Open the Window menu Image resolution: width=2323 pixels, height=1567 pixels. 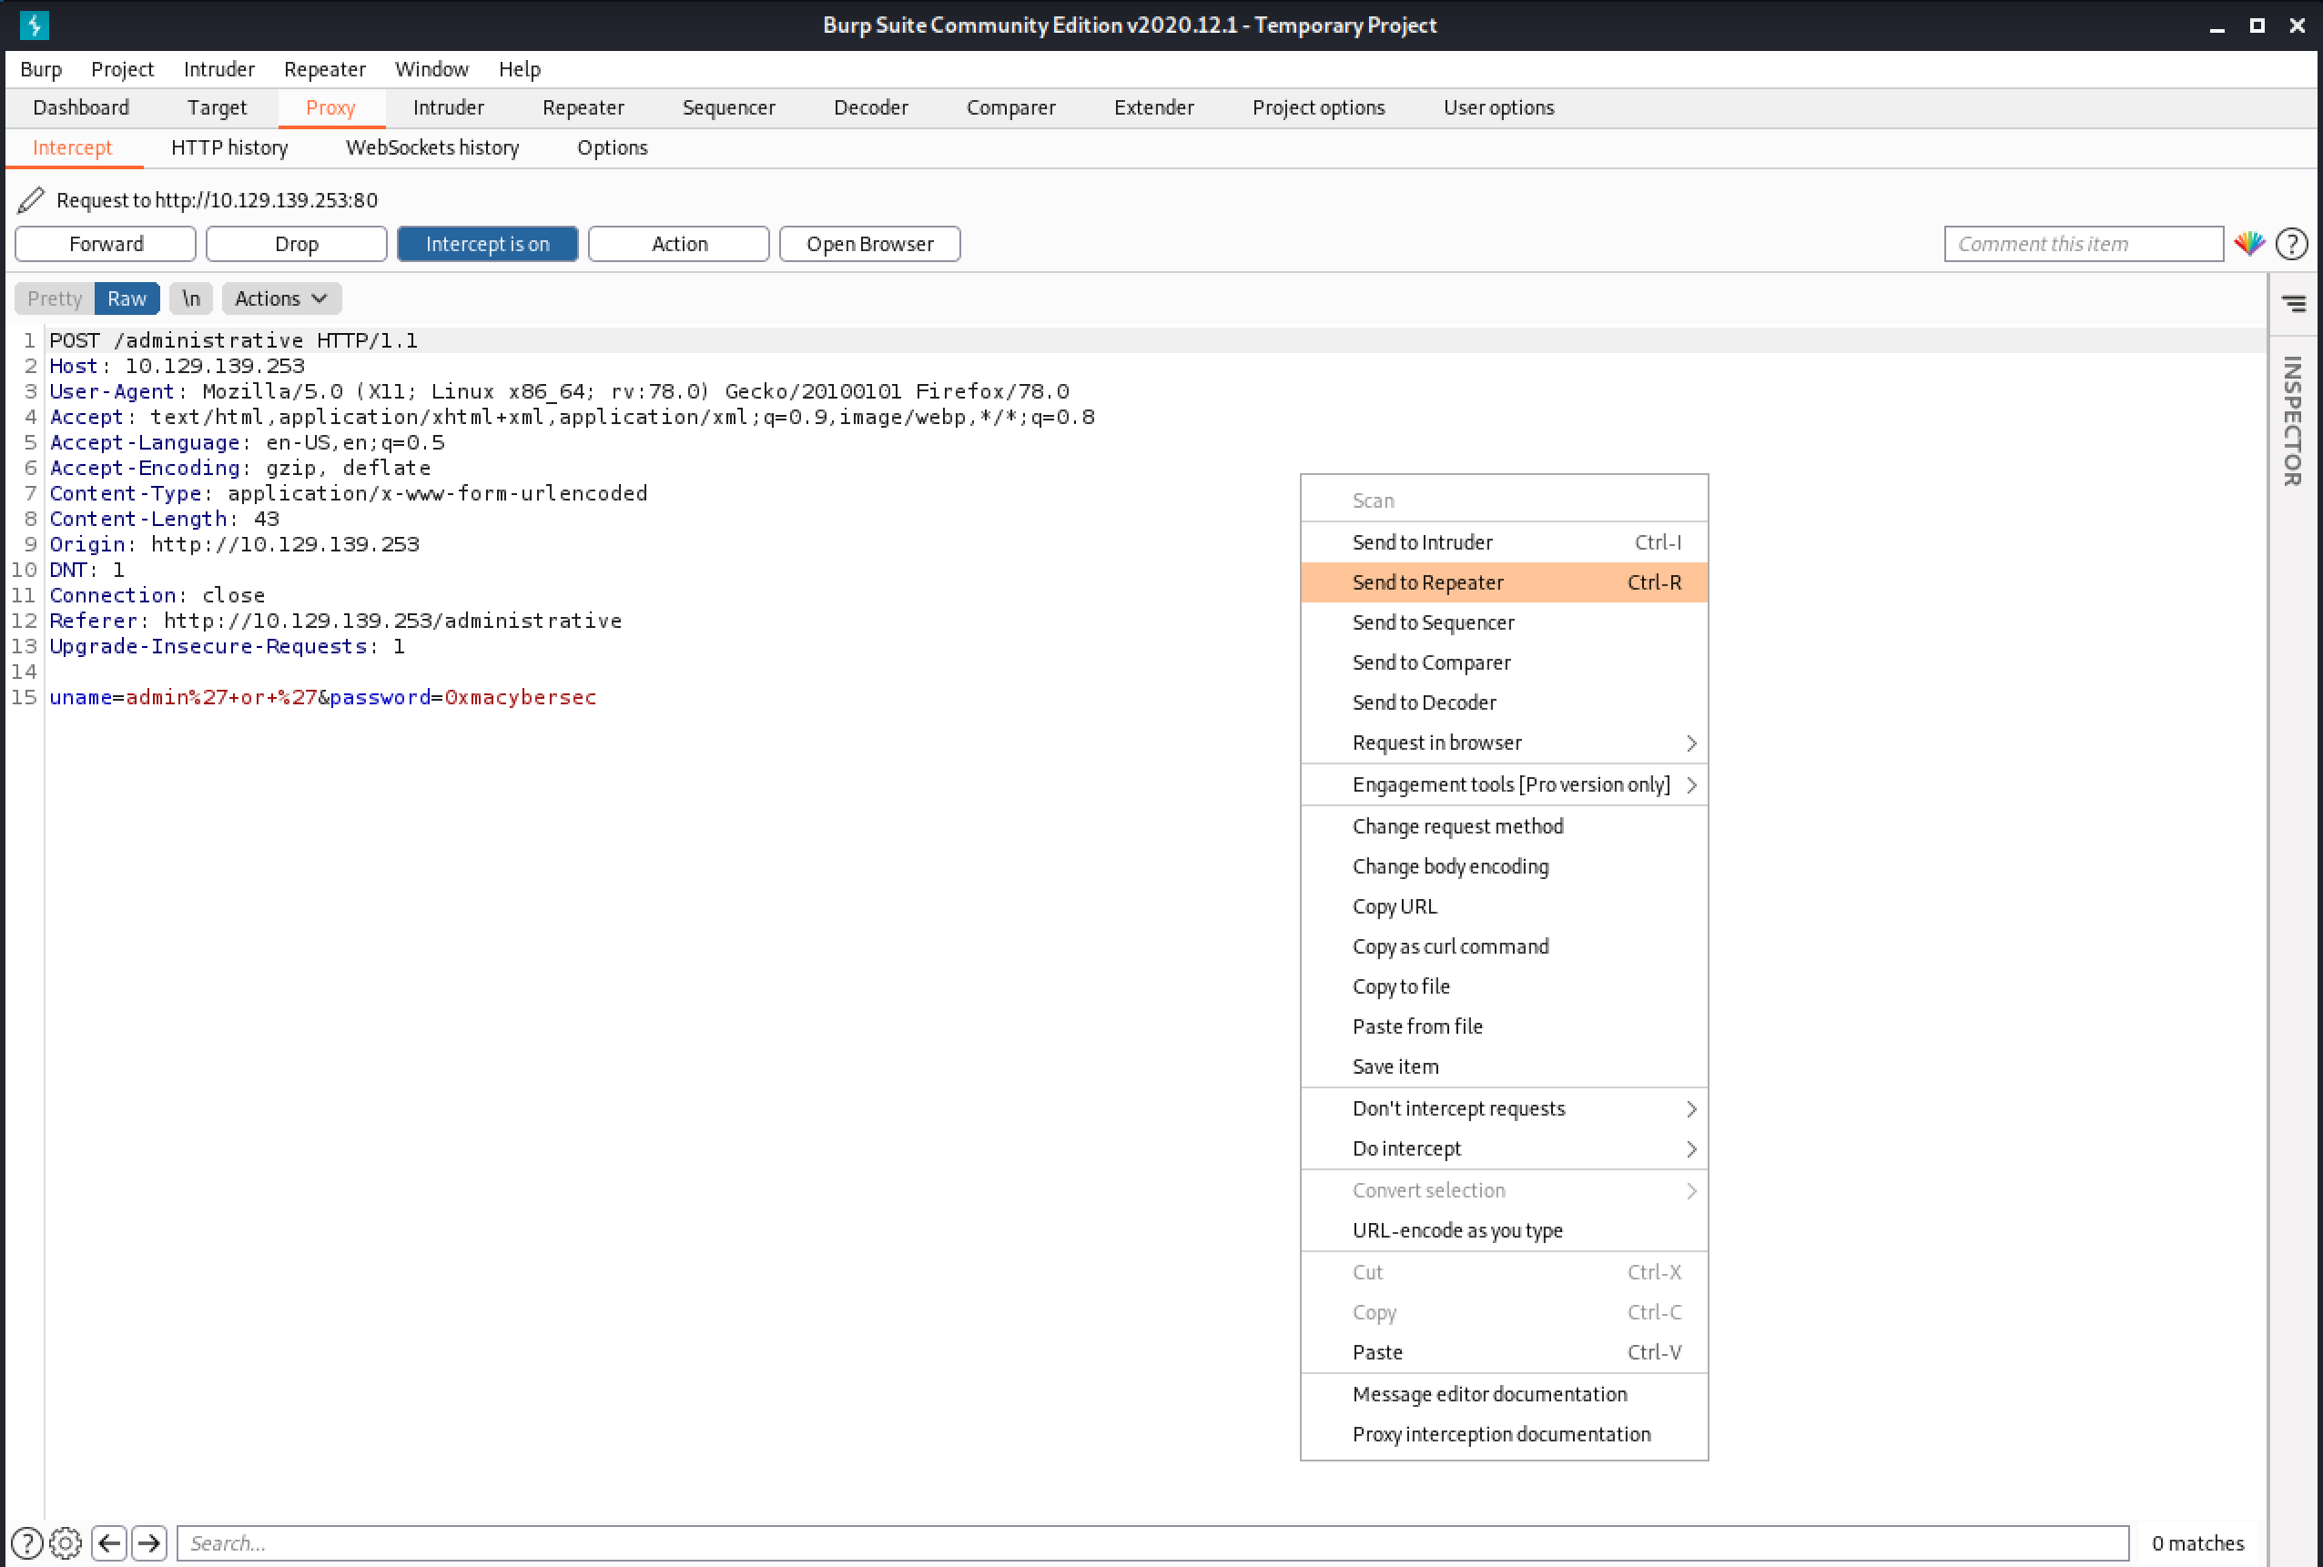click(431, 69)
